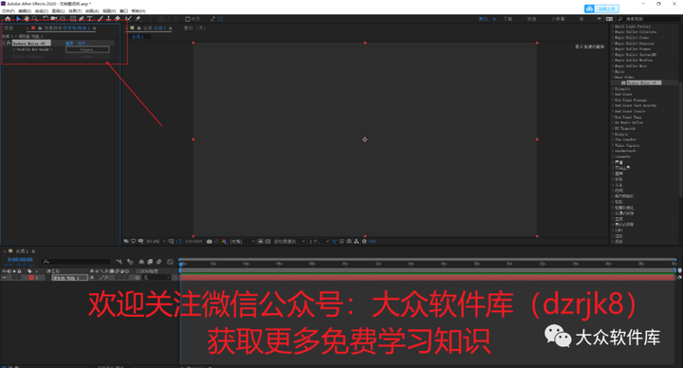Click the frame blending icon in timeline
683x368 pixels.
[150, 262]
